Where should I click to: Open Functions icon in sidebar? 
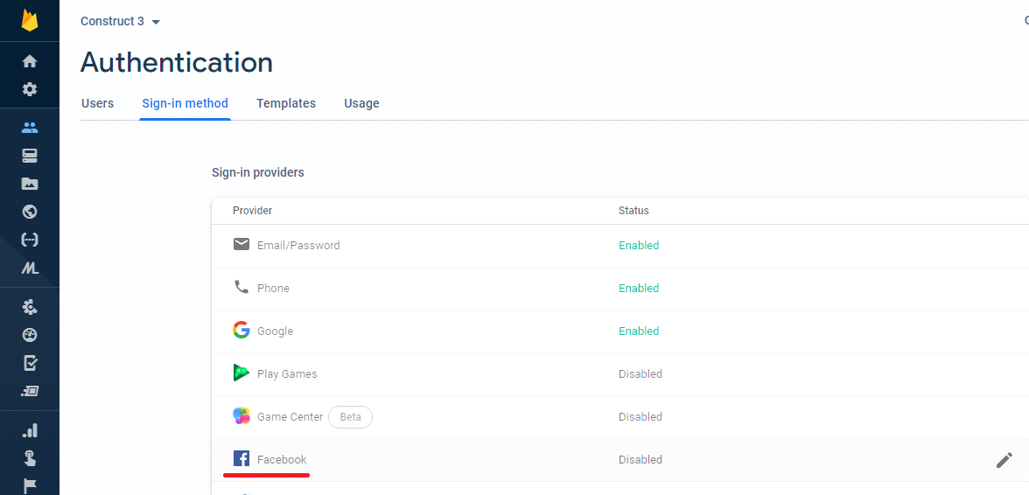point(30,240)
